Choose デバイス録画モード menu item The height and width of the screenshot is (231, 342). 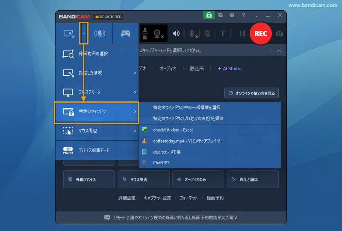coord(97,150)
